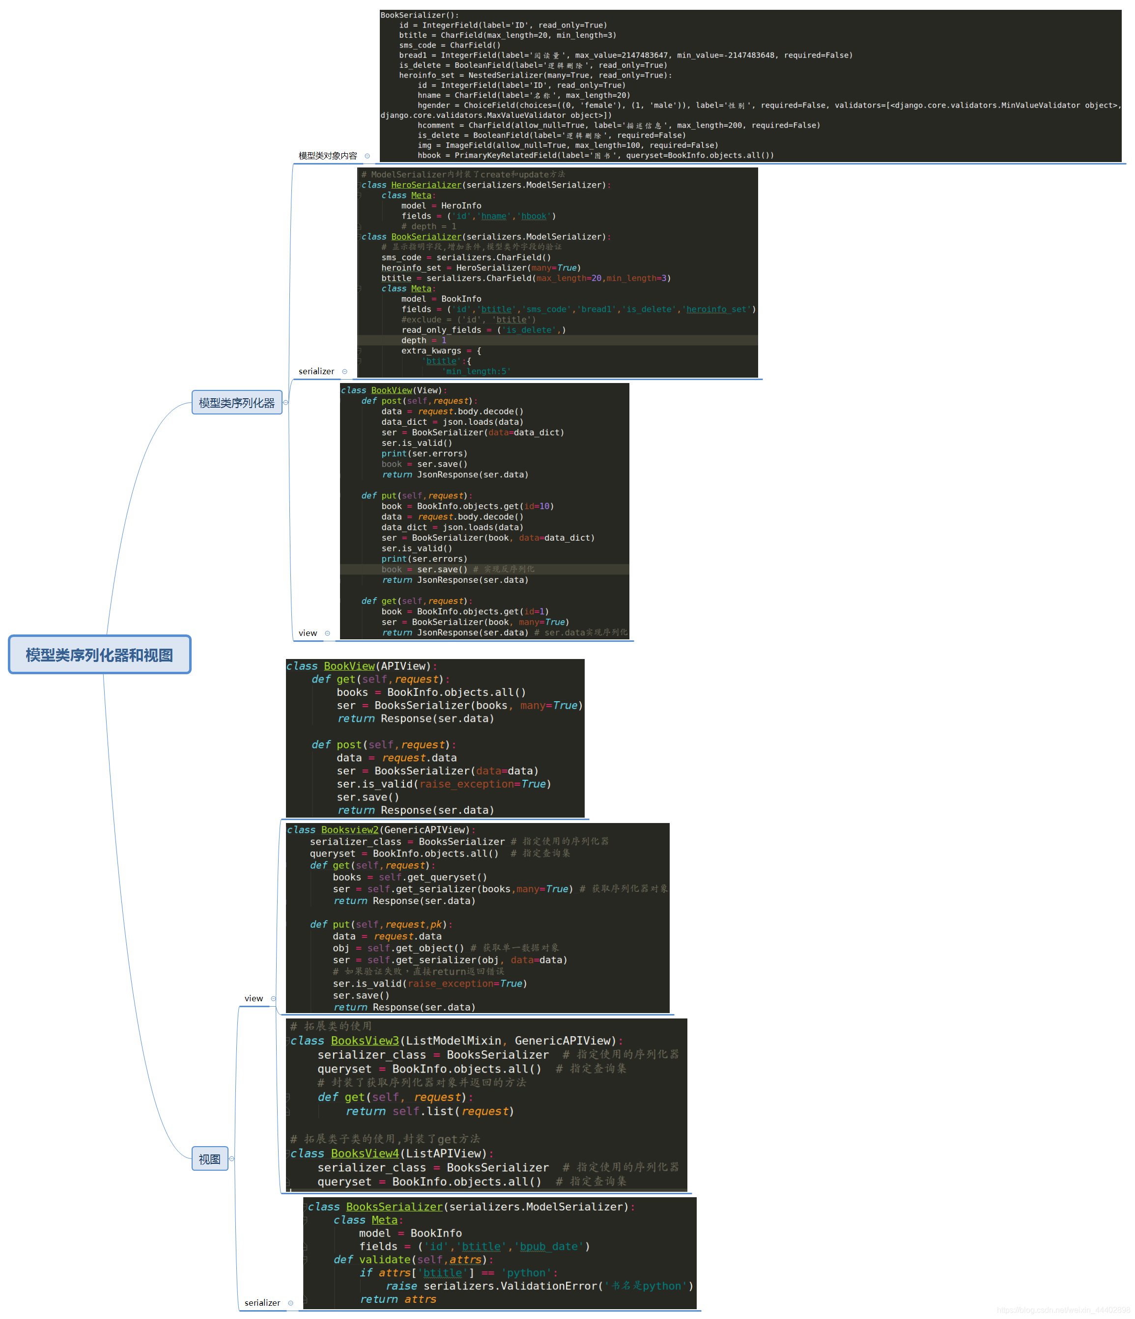This screenshot has height=1319, width=1135.
Task: Collapse the view toggle under 模型类序列化器
Action: pyautogui.click(x=327, y=633)
